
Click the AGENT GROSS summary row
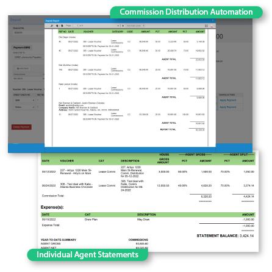pyautogui.click(x=95, y=243)
